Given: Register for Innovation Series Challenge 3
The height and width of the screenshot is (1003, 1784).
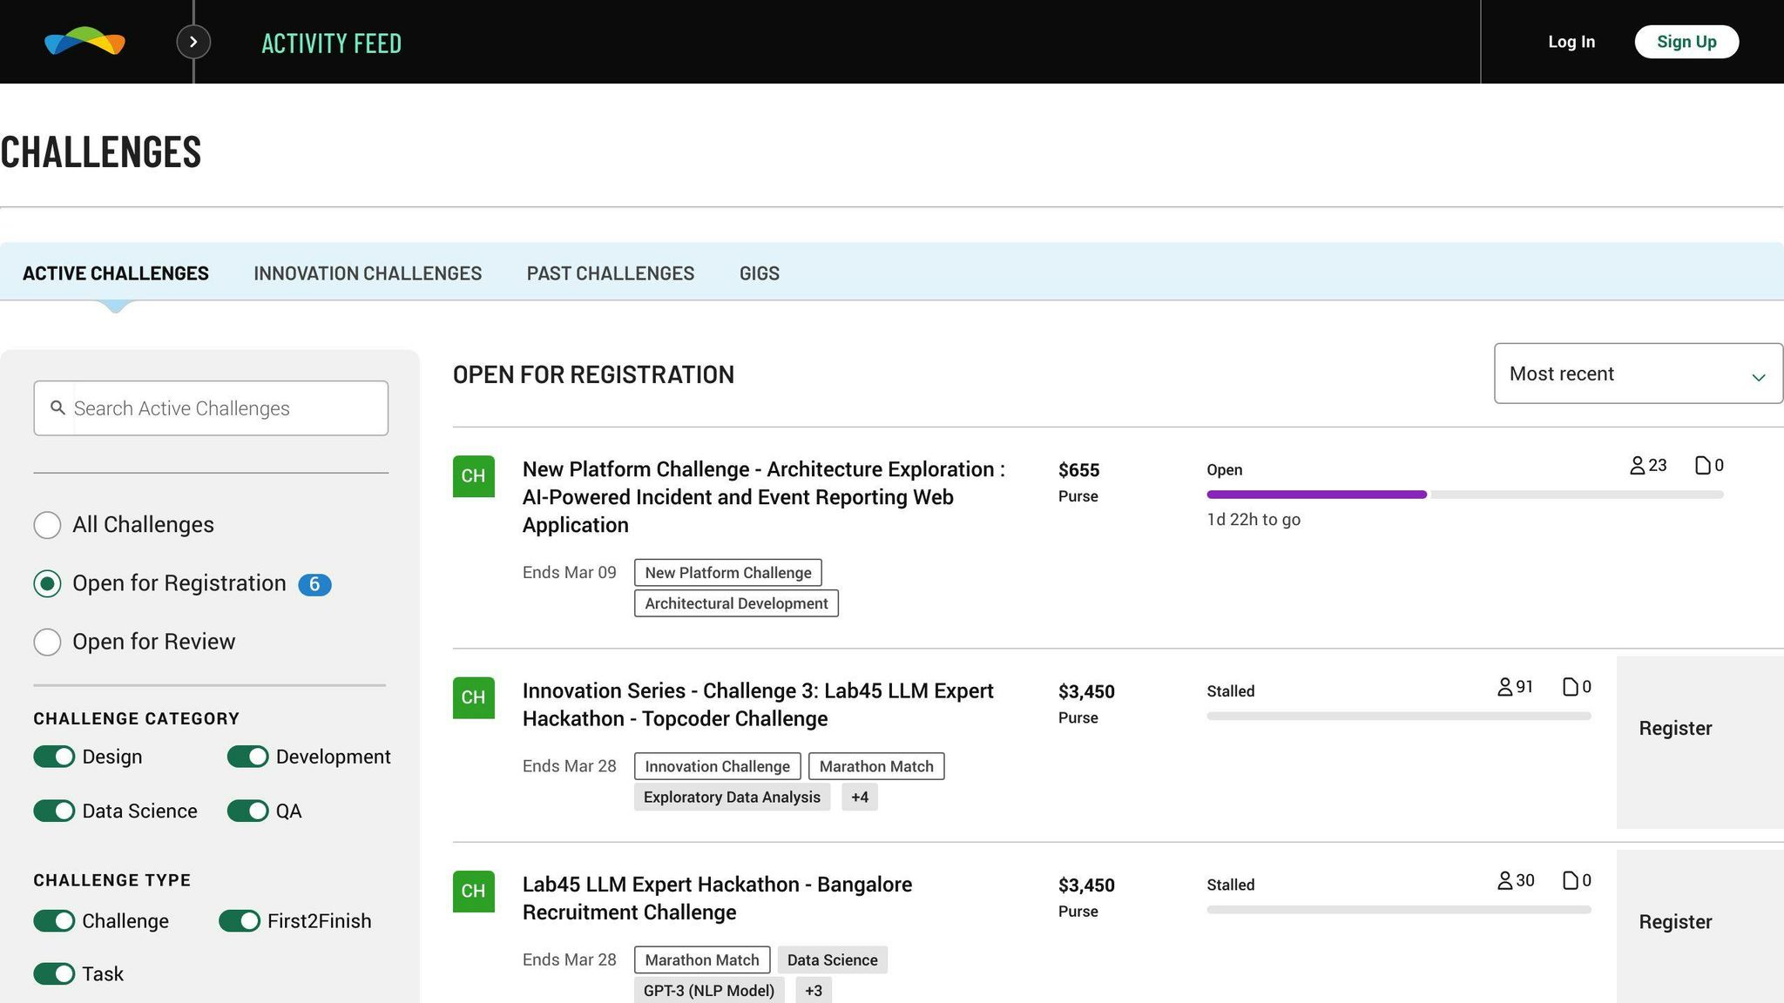Looking at the screenshot, I should click(1674, 729).
